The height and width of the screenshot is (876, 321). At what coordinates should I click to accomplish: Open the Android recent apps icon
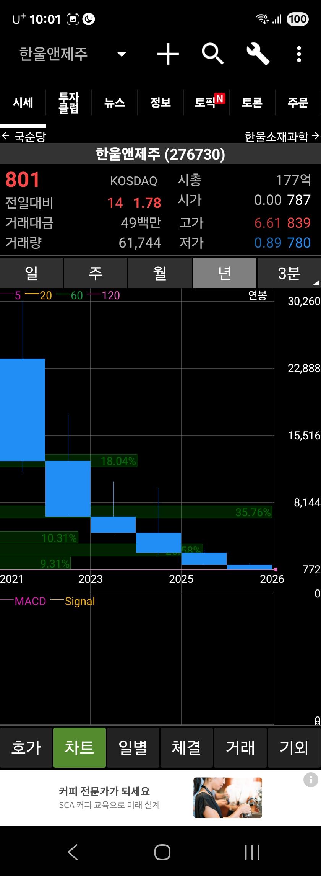point(252,852)
